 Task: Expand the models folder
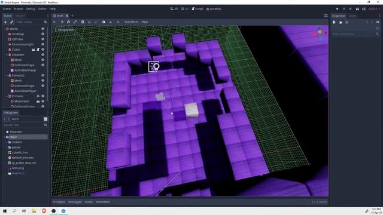click(7, 142)
